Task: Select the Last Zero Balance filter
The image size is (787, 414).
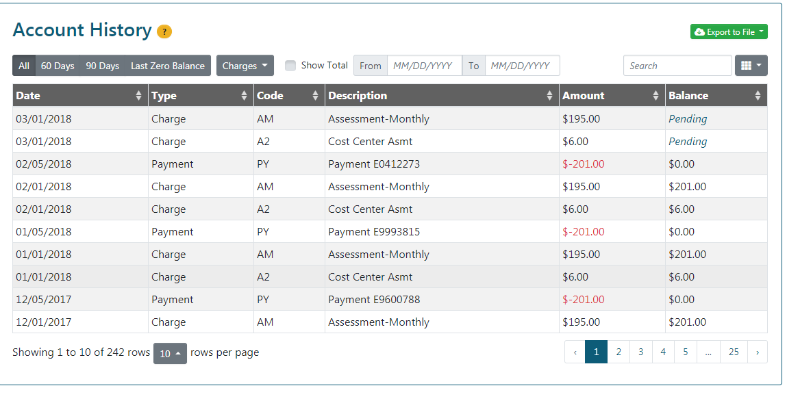Action: click(168, 66)
